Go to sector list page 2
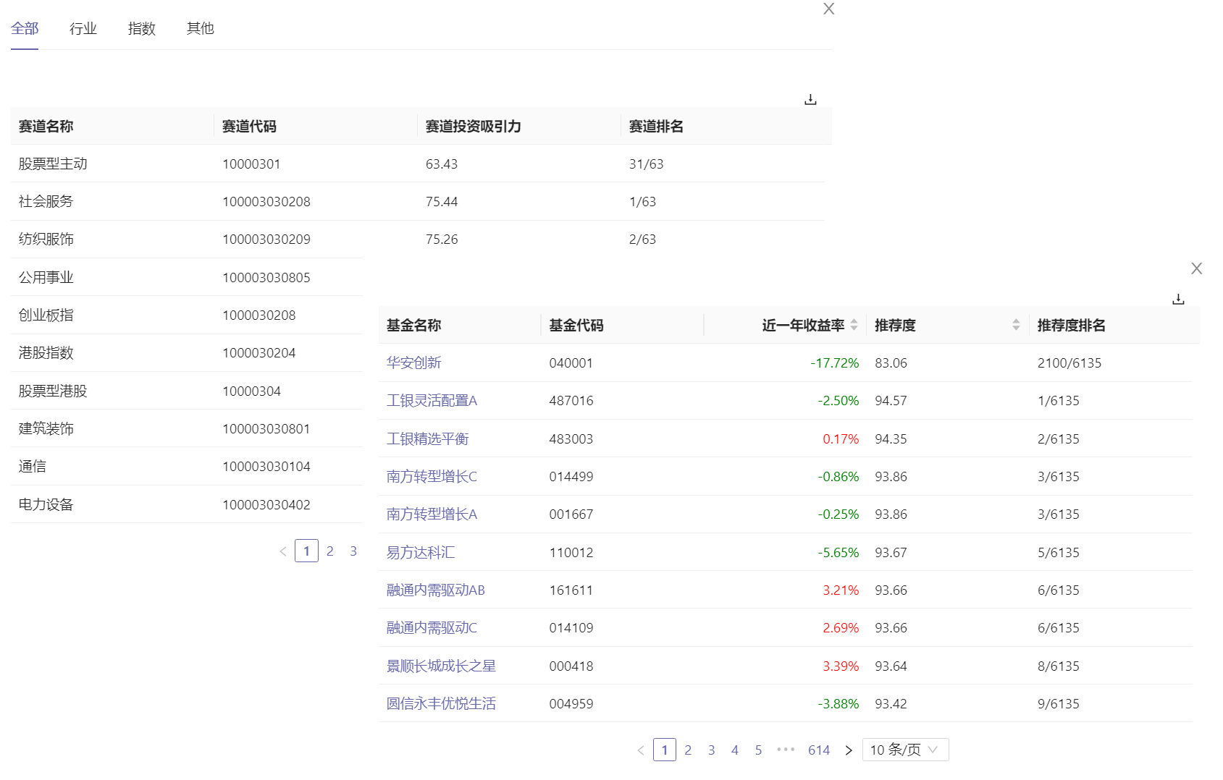Image resolution: width=1223 pixels, height=780 pixels. [330, 551]
